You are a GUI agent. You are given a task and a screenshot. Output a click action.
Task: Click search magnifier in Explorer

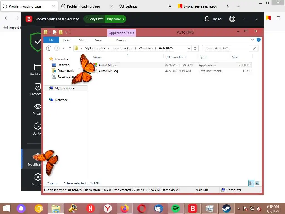(x=254, y=48)
